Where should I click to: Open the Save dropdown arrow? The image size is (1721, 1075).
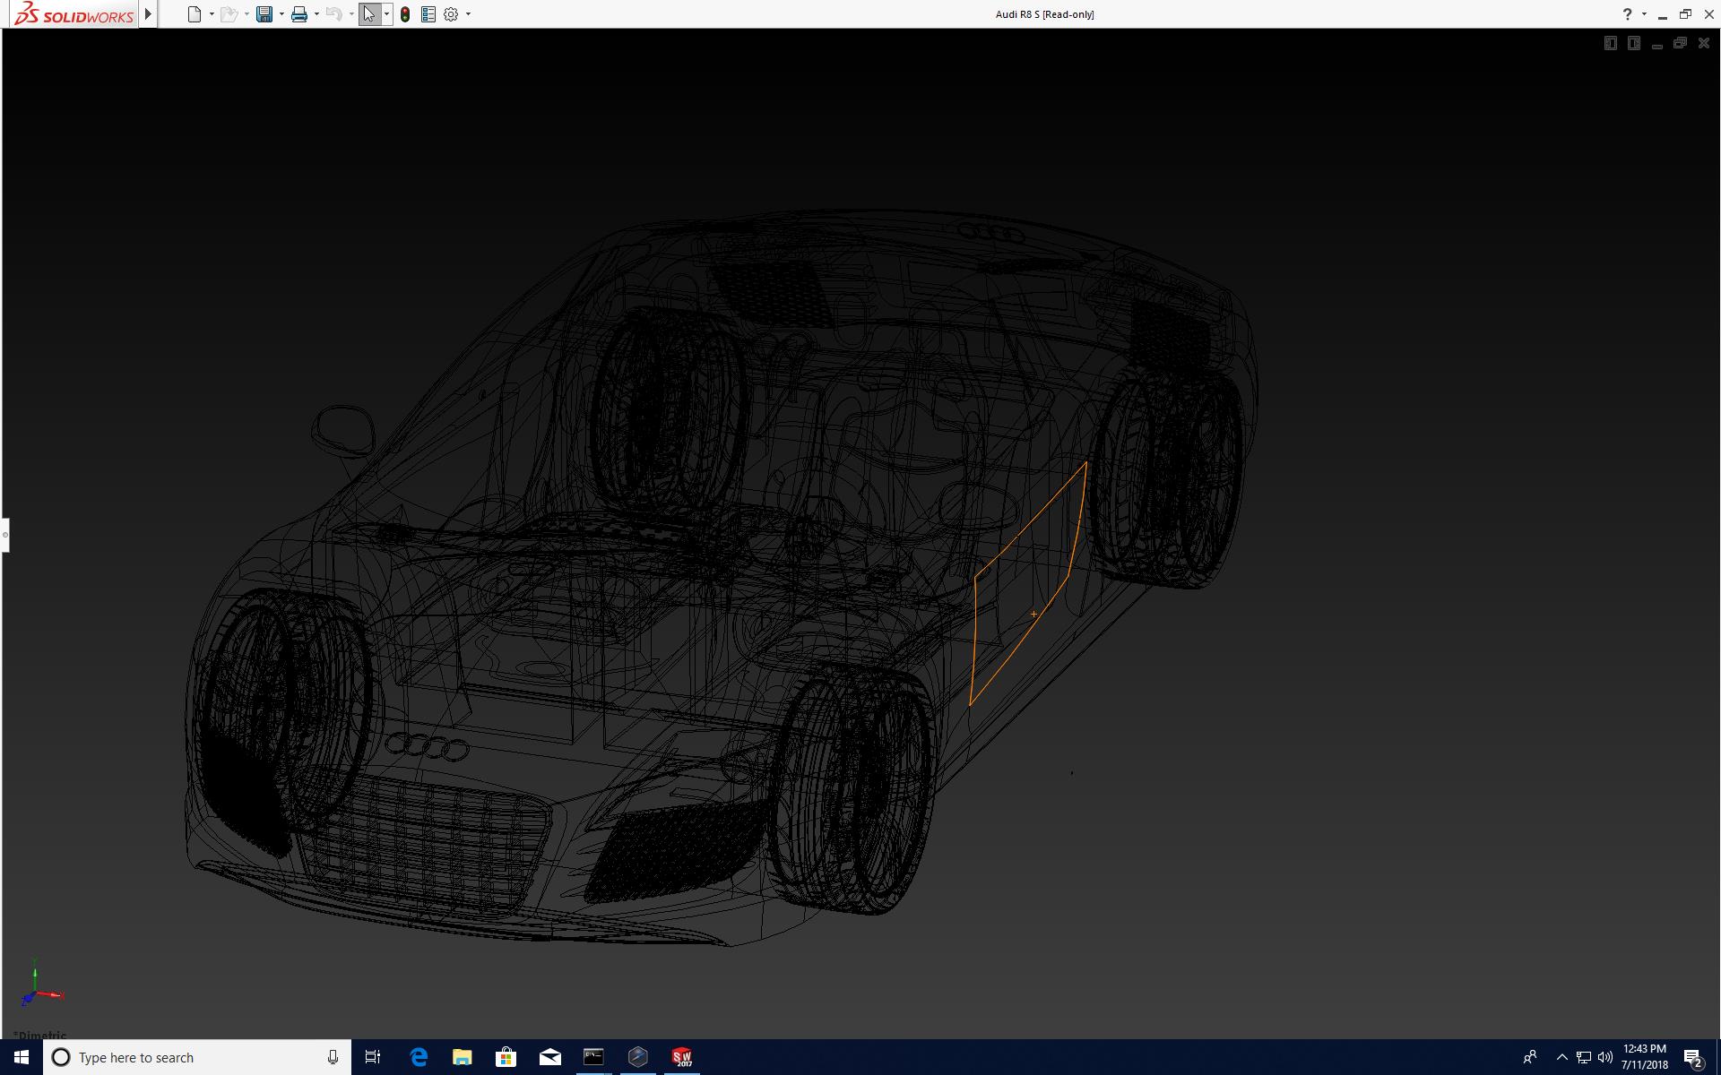(281, 14)
